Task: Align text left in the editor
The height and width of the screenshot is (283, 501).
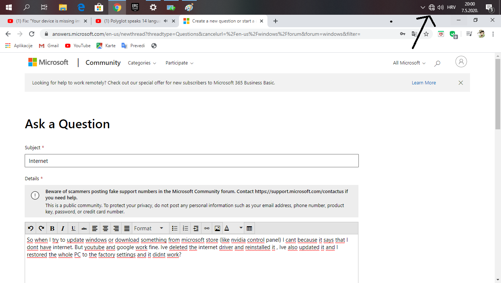Action: (95, 228)
